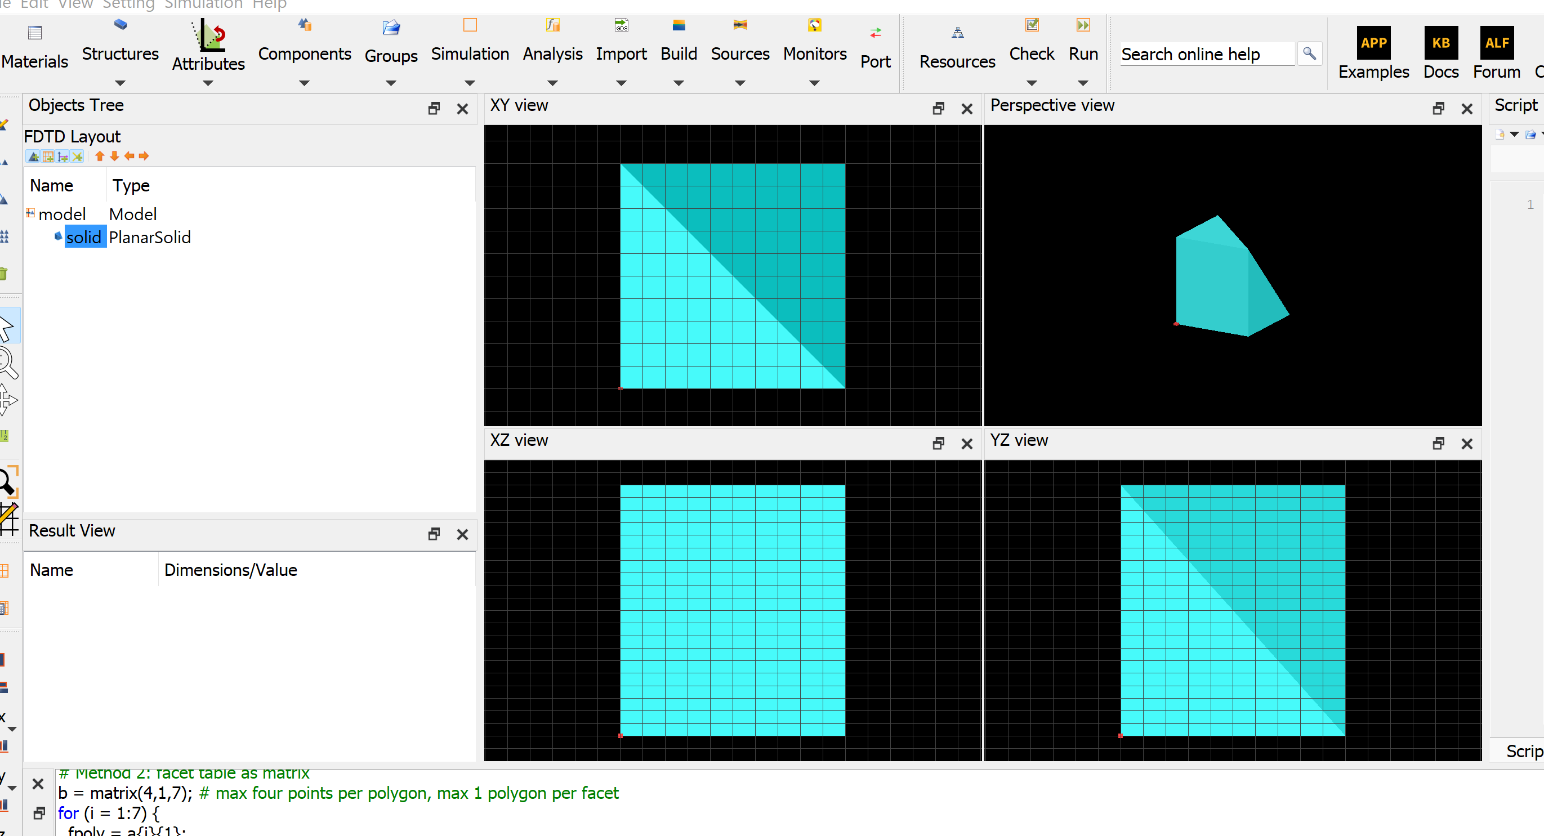This screenshot has height=836, width=1544.
Task: Open the Resources configuration icon
Action: click(x=957, y=32)
